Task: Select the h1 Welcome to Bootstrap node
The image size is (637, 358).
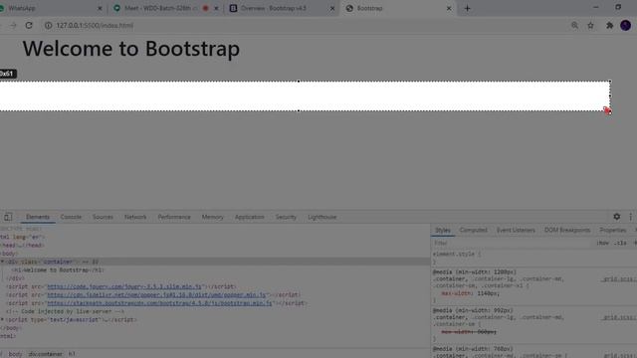Action: pyautogui.click(x=58, y=269)
